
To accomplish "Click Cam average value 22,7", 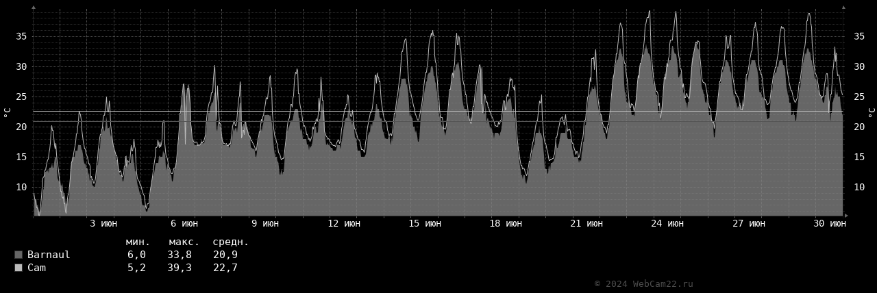I will (x=225, y=268).
